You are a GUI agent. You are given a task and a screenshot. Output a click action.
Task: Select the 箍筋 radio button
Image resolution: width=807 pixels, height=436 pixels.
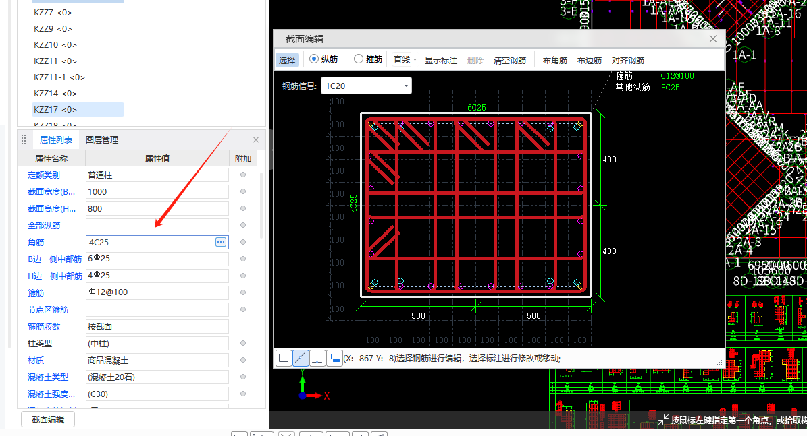click(358, 59)
